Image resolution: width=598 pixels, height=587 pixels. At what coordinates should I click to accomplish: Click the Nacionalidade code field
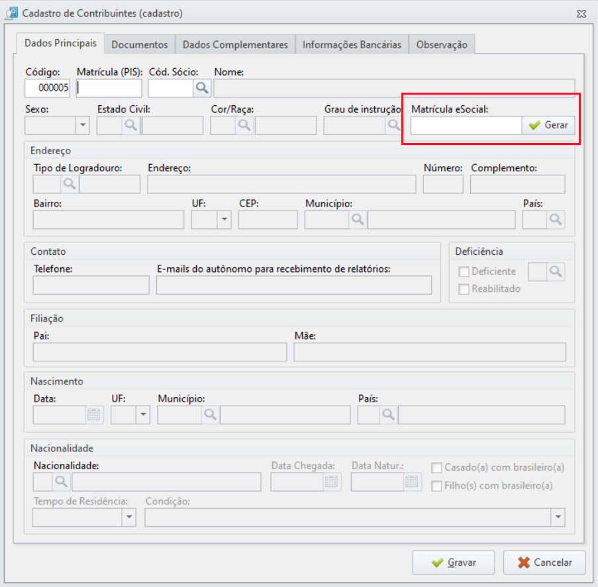tap(43, 482)
